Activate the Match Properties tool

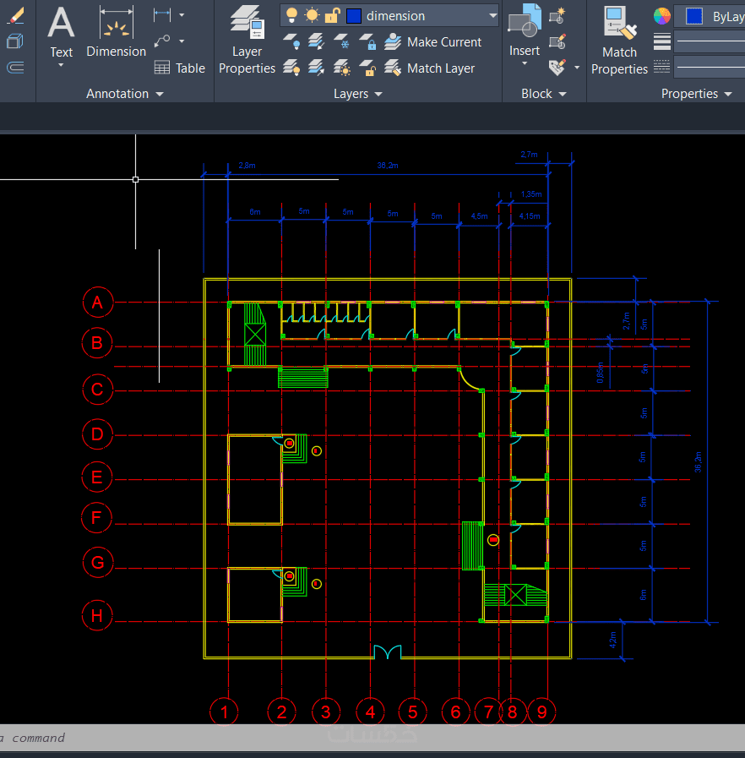pos(619,41)
